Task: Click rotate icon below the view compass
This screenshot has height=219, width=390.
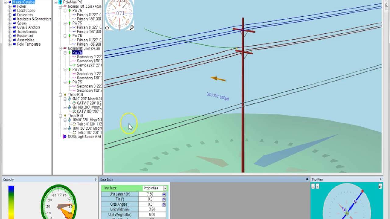Action: click(107, 28)
